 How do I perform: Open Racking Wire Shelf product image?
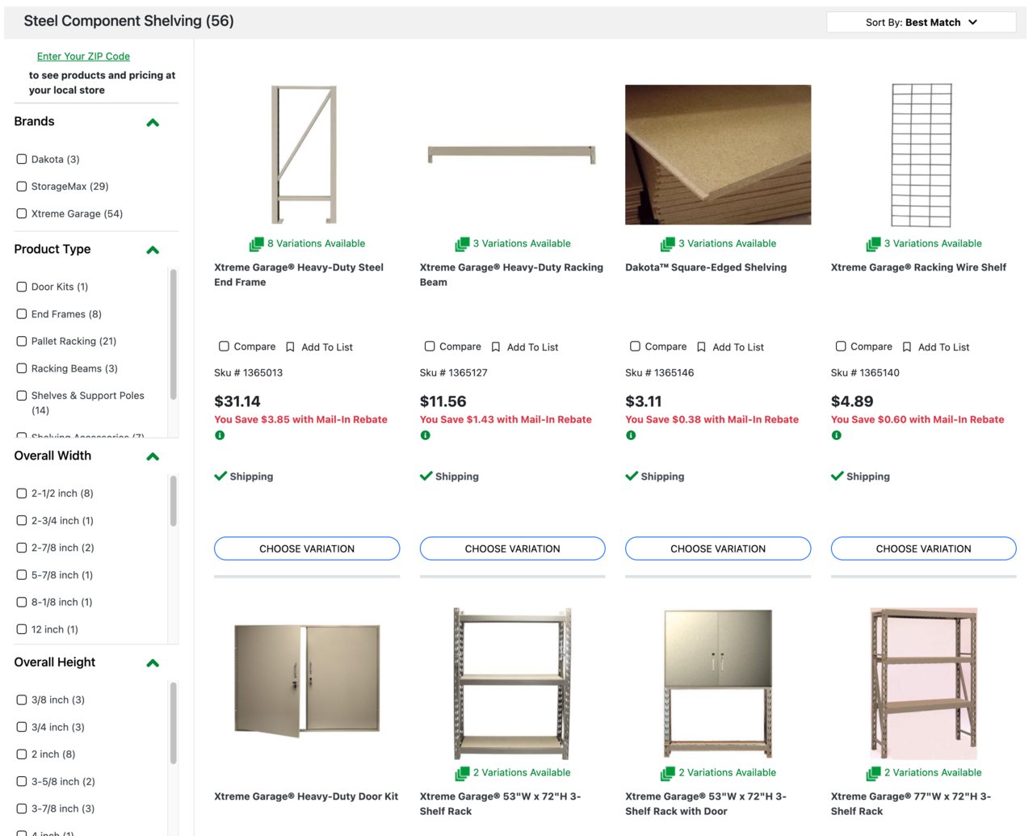point(922,155)
